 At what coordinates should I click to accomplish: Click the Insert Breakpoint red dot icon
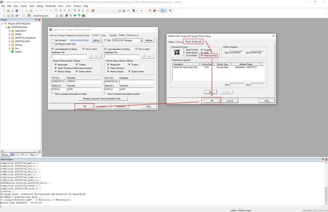tap(141, 10)
